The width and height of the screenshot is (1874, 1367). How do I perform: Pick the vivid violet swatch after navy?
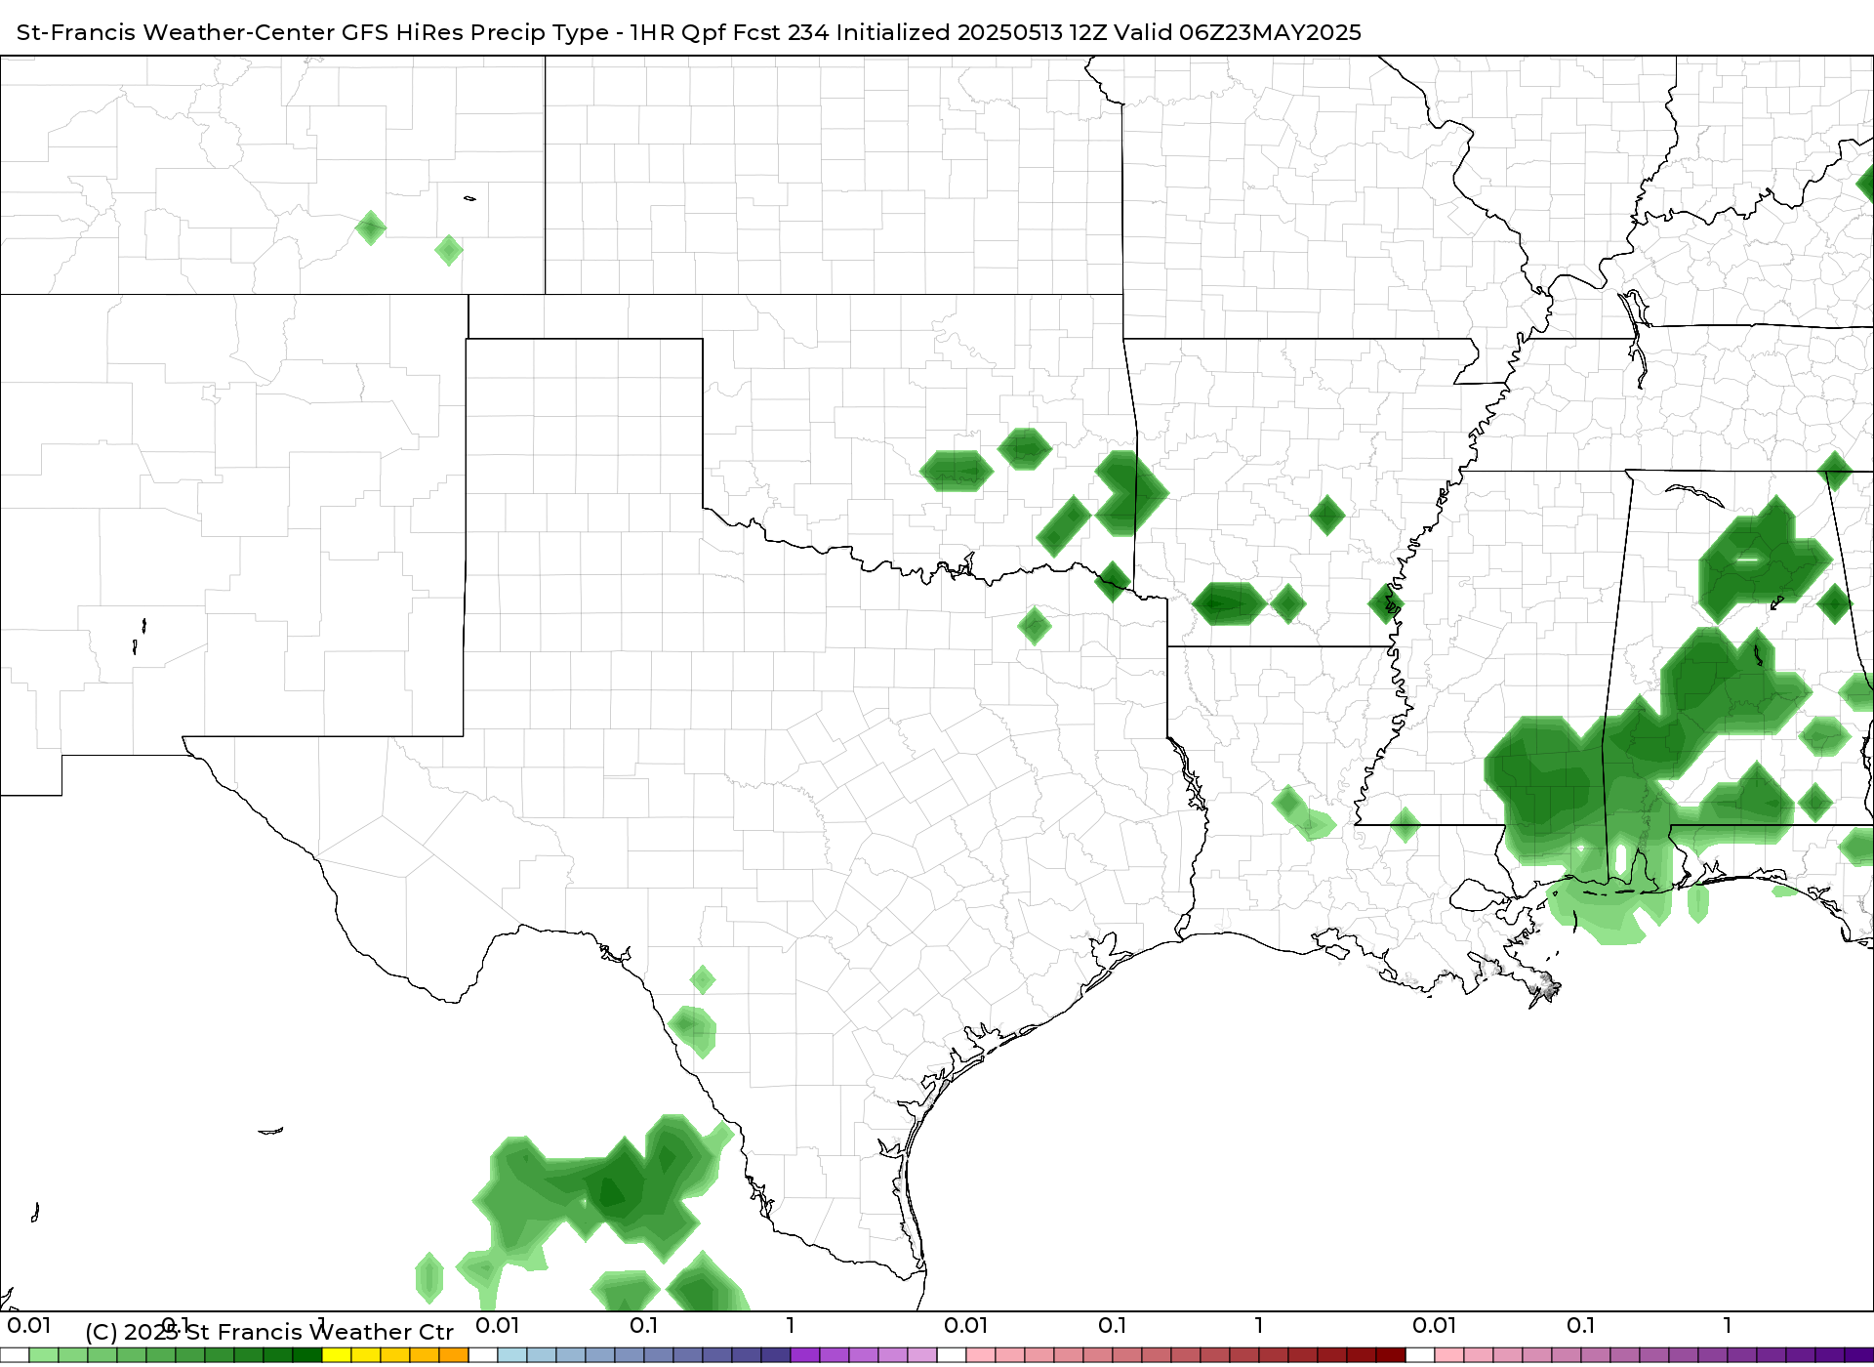805,1355
